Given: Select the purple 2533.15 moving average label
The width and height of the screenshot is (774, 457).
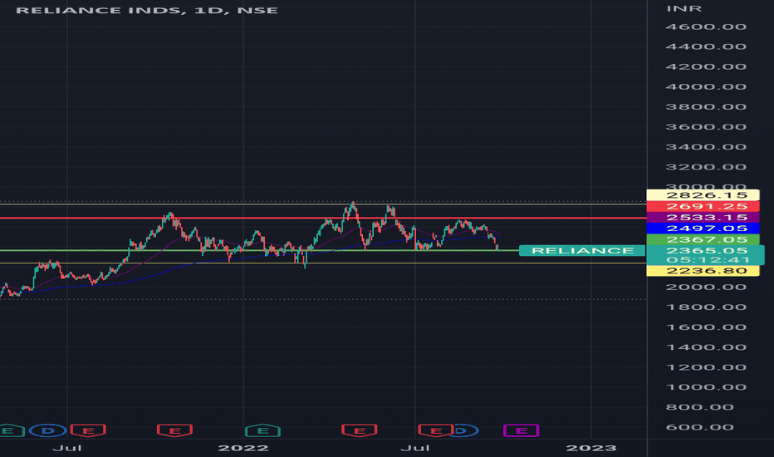Looking at the screenshot, I should 703,218.
